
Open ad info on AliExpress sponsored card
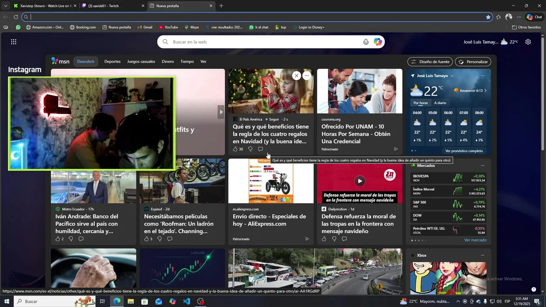[307, 239]
